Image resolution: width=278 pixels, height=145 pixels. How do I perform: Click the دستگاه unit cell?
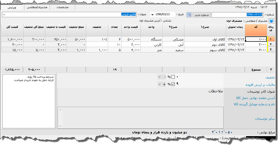click(151, 39)
